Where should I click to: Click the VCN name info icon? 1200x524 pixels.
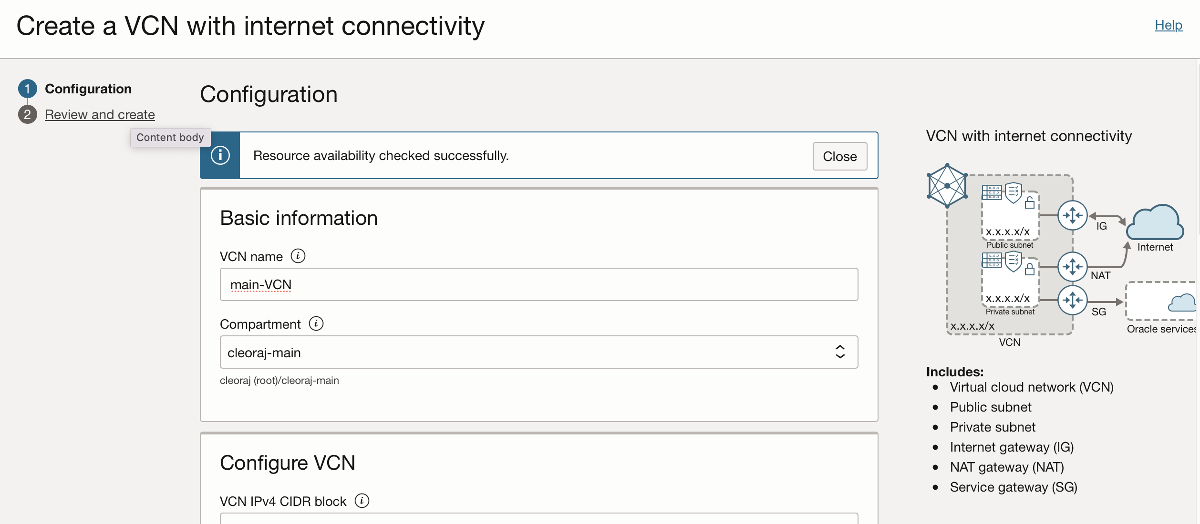298,256
